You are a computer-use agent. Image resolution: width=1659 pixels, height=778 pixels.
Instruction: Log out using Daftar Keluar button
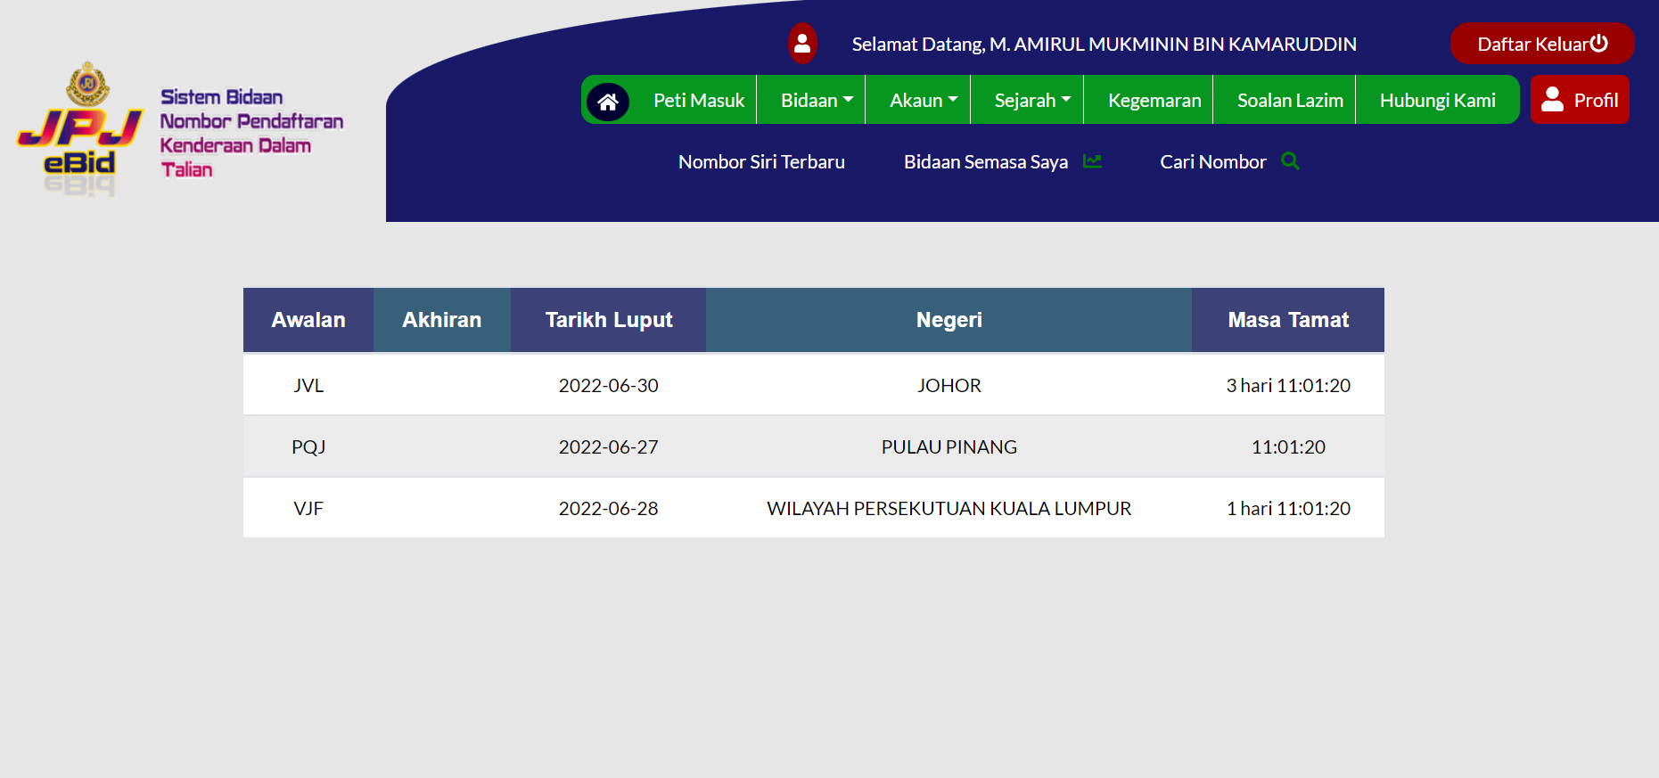click(x=1541, y=44)
